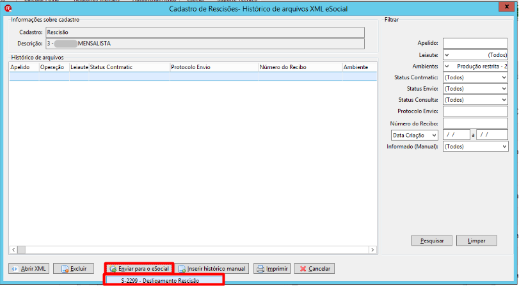Image resolution: width=519 pixels, height=286 pixels.
Task: Sort by the Operação column header
Action: 54,67
